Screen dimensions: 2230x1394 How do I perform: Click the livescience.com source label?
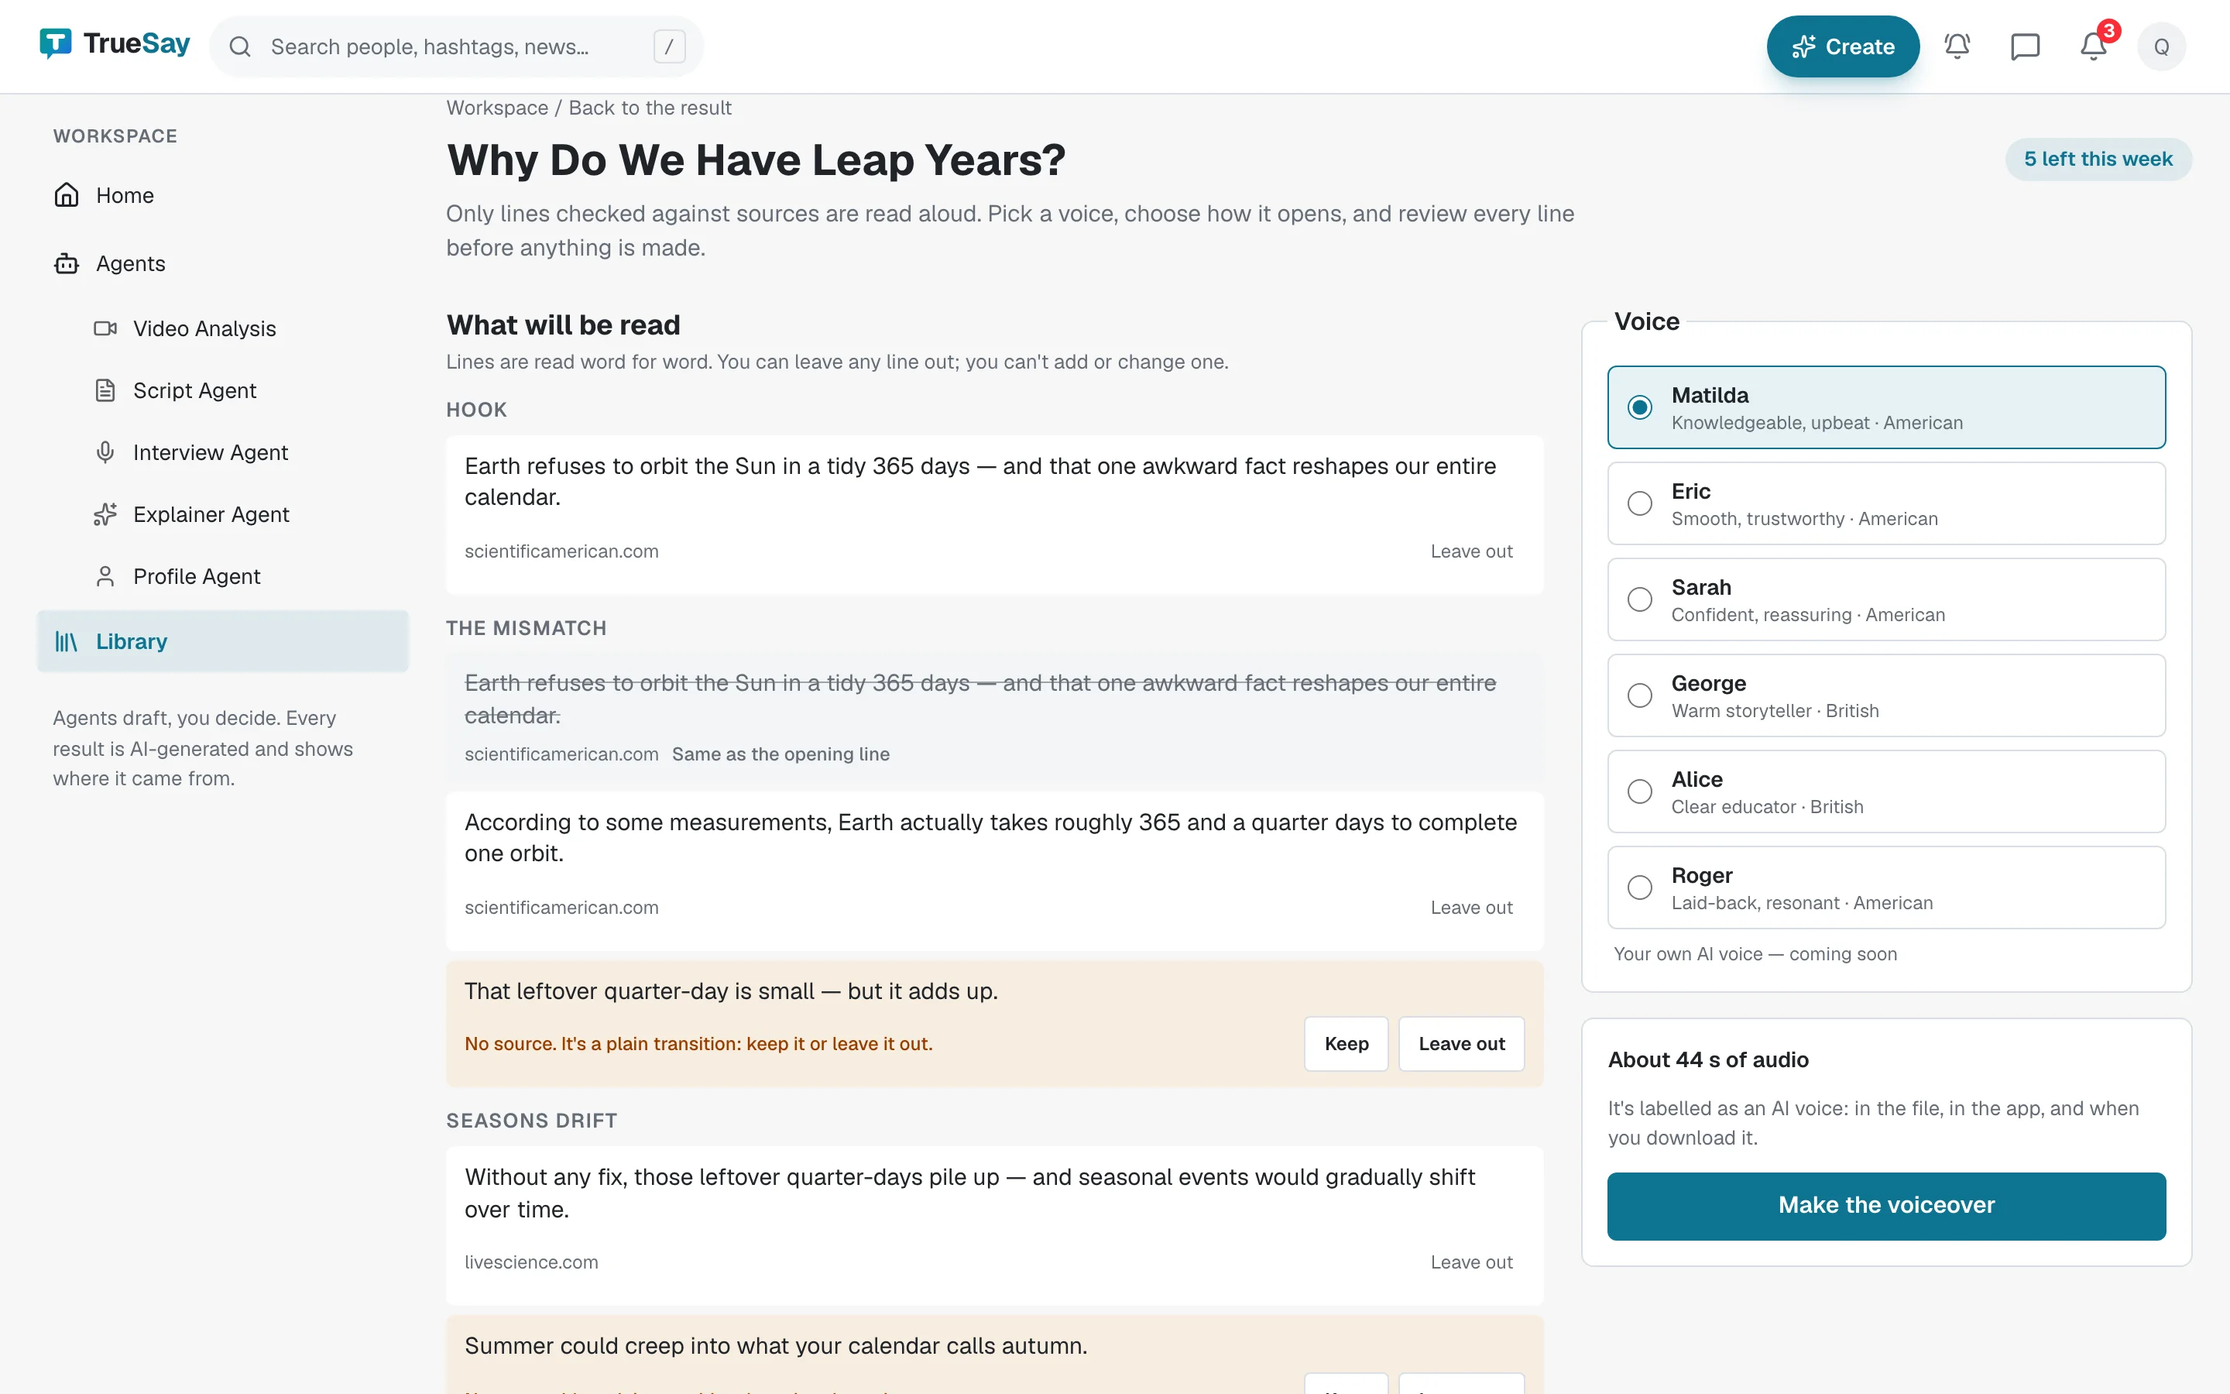point(530,1262)
